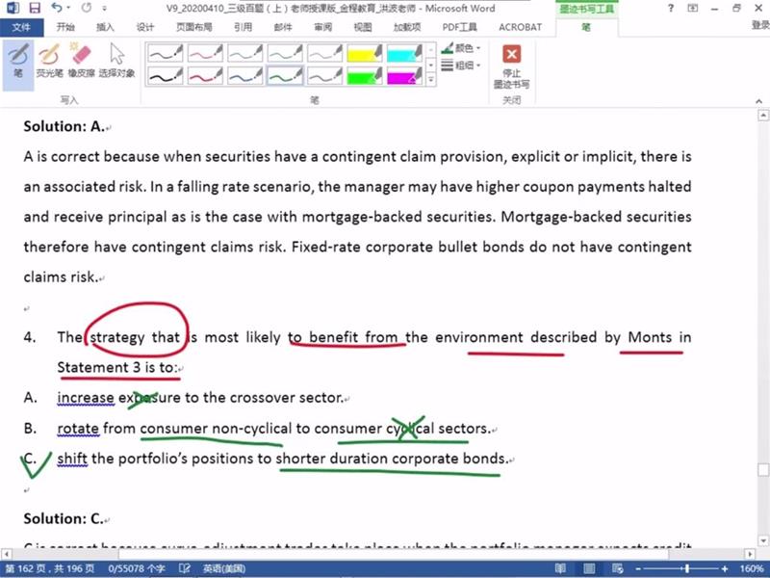Click the Save icon in quick access toolbar
This screenshot has height=578, width=770.
(x=33, y=9)
